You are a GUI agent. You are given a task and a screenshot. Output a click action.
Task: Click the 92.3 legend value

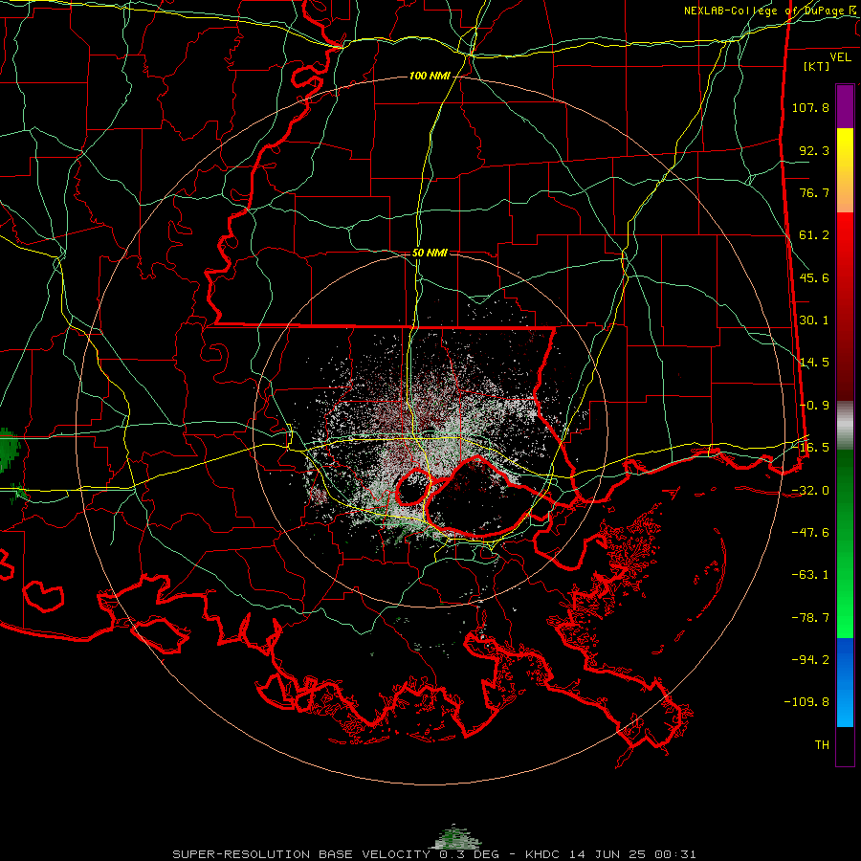tap(814, 150)
